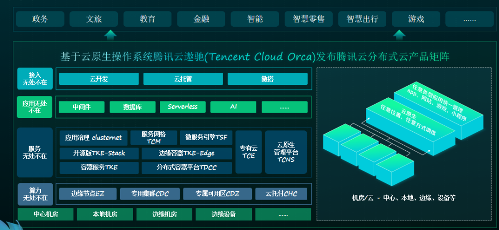Choose the 微搭 box
The width and height of the screenshot is (499, 230).
point(268,79)
